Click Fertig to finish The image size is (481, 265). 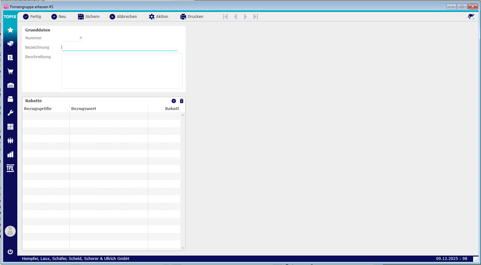[x=32, y=17]
